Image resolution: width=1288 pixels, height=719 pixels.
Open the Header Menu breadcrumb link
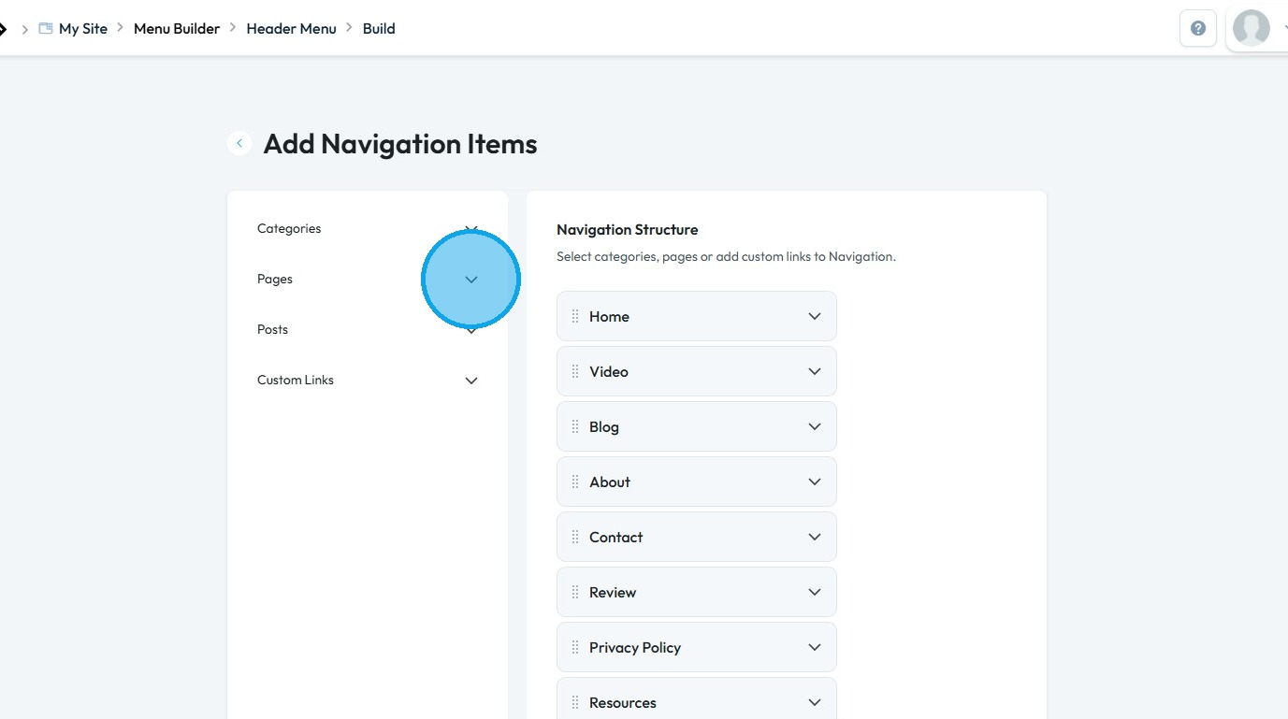pos(291,28)
